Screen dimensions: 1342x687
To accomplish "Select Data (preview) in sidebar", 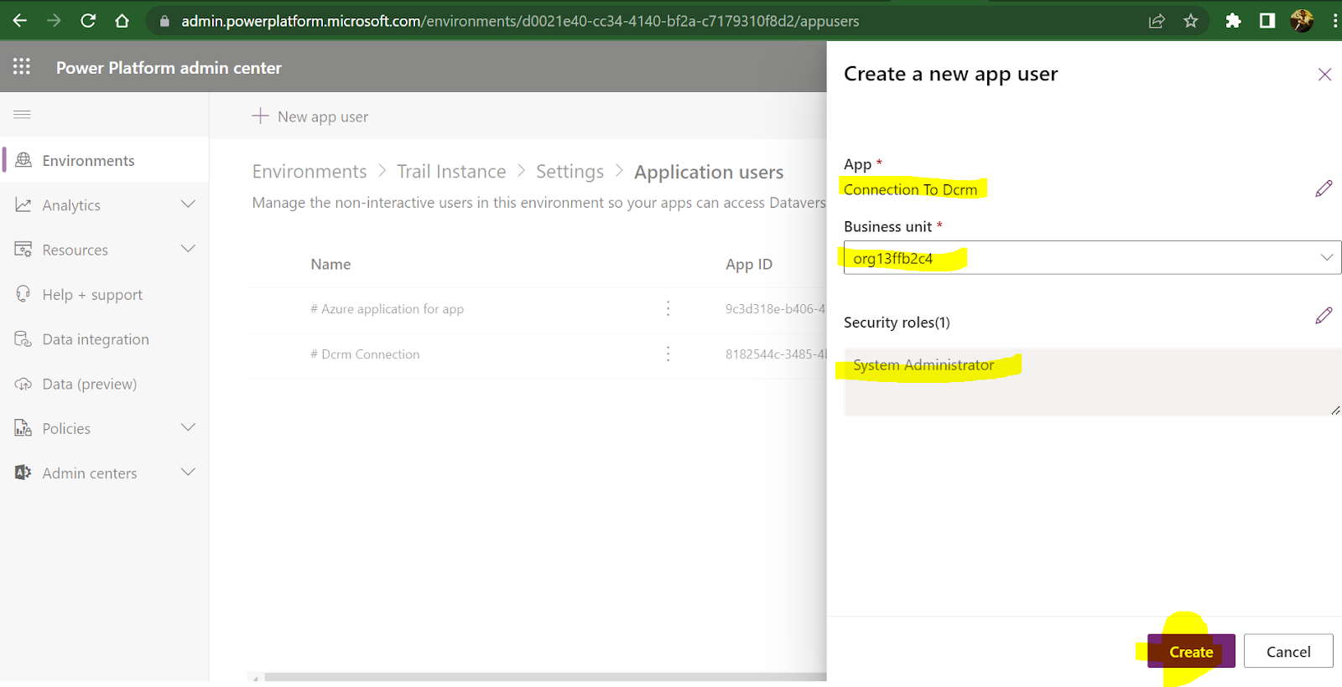I will [105, 384].
